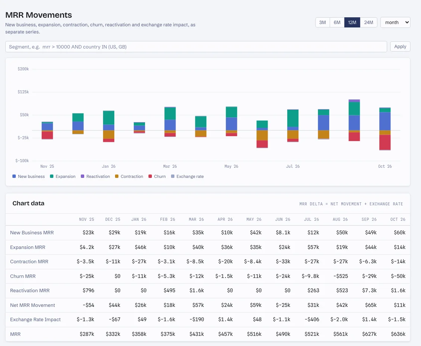Click the -$54 Net MRR Movement value
421x346 pixels.
pyautogui.click(x=88, y=305)
